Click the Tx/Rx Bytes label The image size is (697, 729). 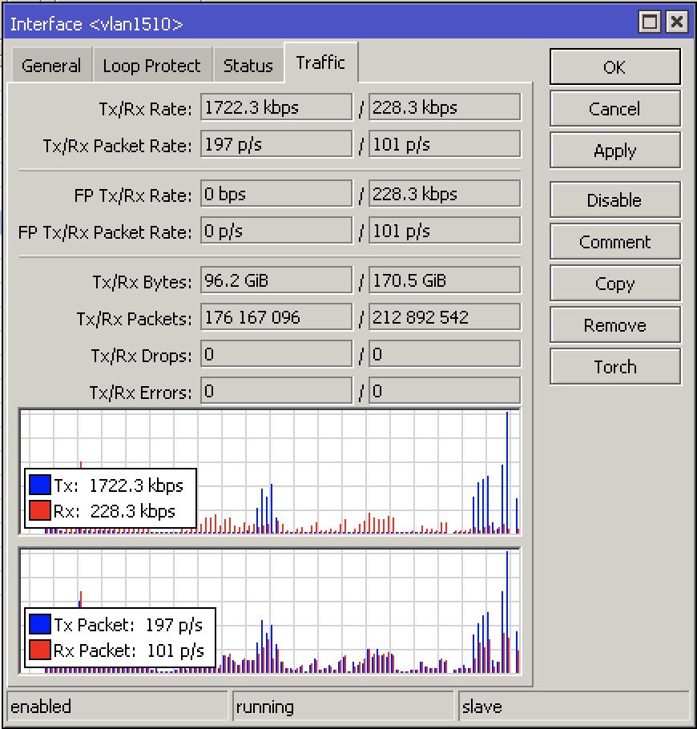tap(142, 282)
